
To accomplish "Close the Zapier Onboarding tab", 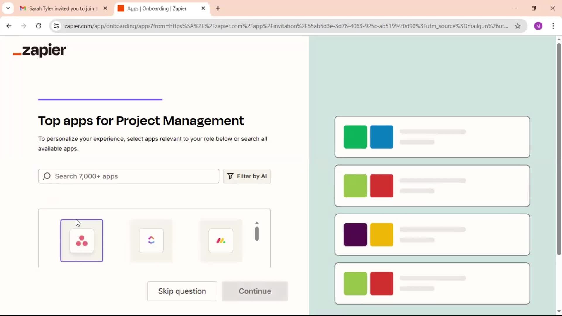I will point(203,8).
